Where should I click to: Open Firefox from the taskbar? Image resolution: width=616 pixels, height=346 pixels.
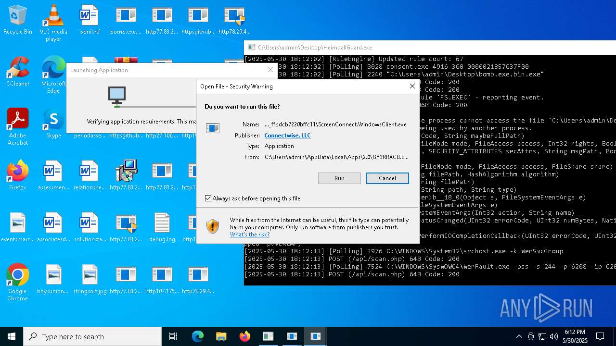[245, 336]
